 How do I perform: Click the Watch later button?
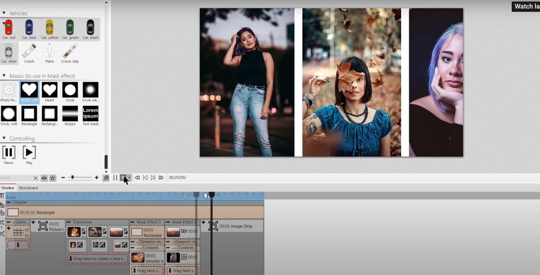pyautogui.click(x=526, y=6)
